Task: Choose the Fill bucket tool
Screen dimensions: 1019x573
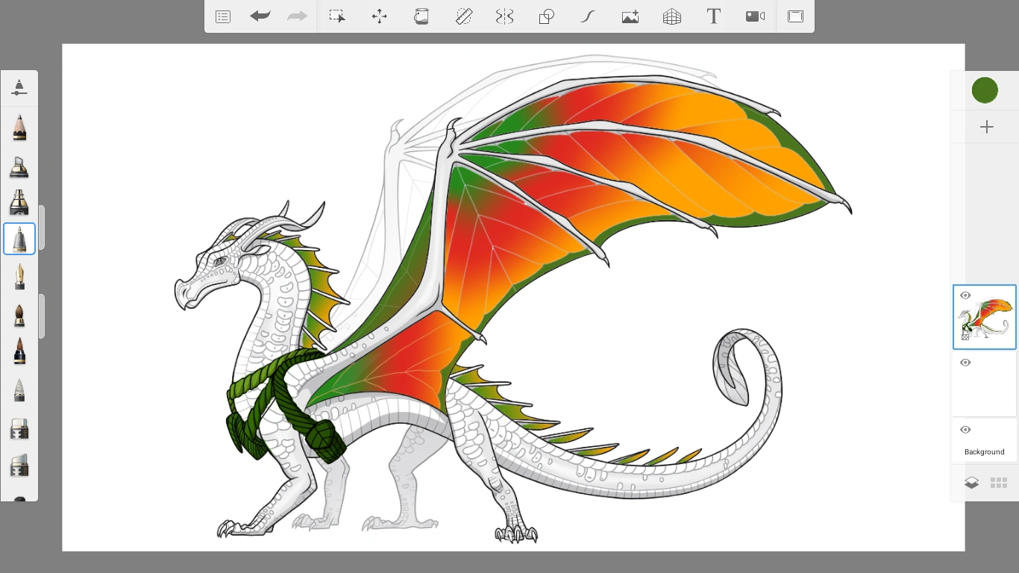Action: click(421, 16)
